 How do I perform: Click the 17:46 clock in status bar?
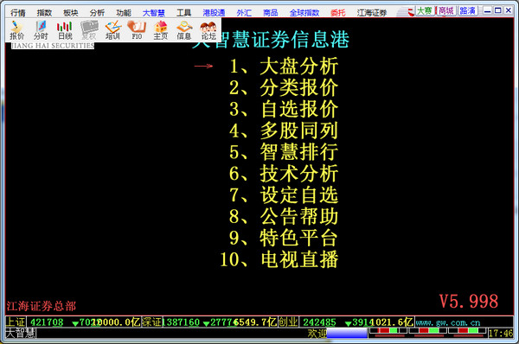501,333
